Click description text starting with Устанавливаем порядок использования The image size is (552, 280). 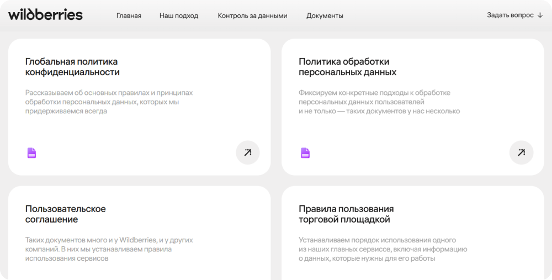click(x=383, y=249)
